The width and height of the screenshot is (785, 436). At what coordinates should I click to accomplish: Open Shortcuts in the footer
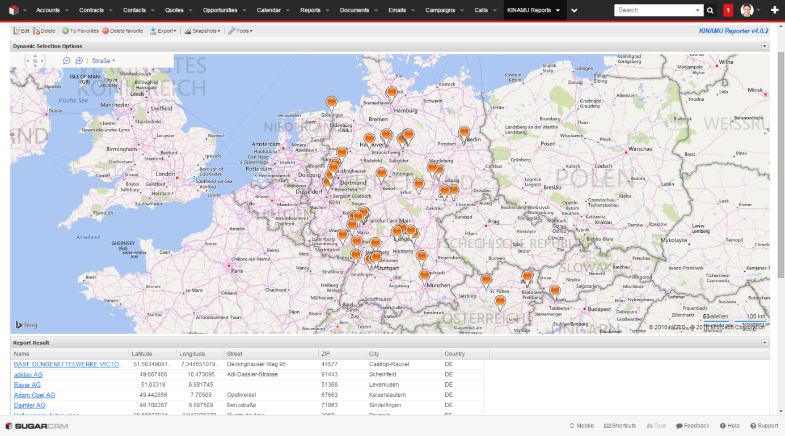620,426
